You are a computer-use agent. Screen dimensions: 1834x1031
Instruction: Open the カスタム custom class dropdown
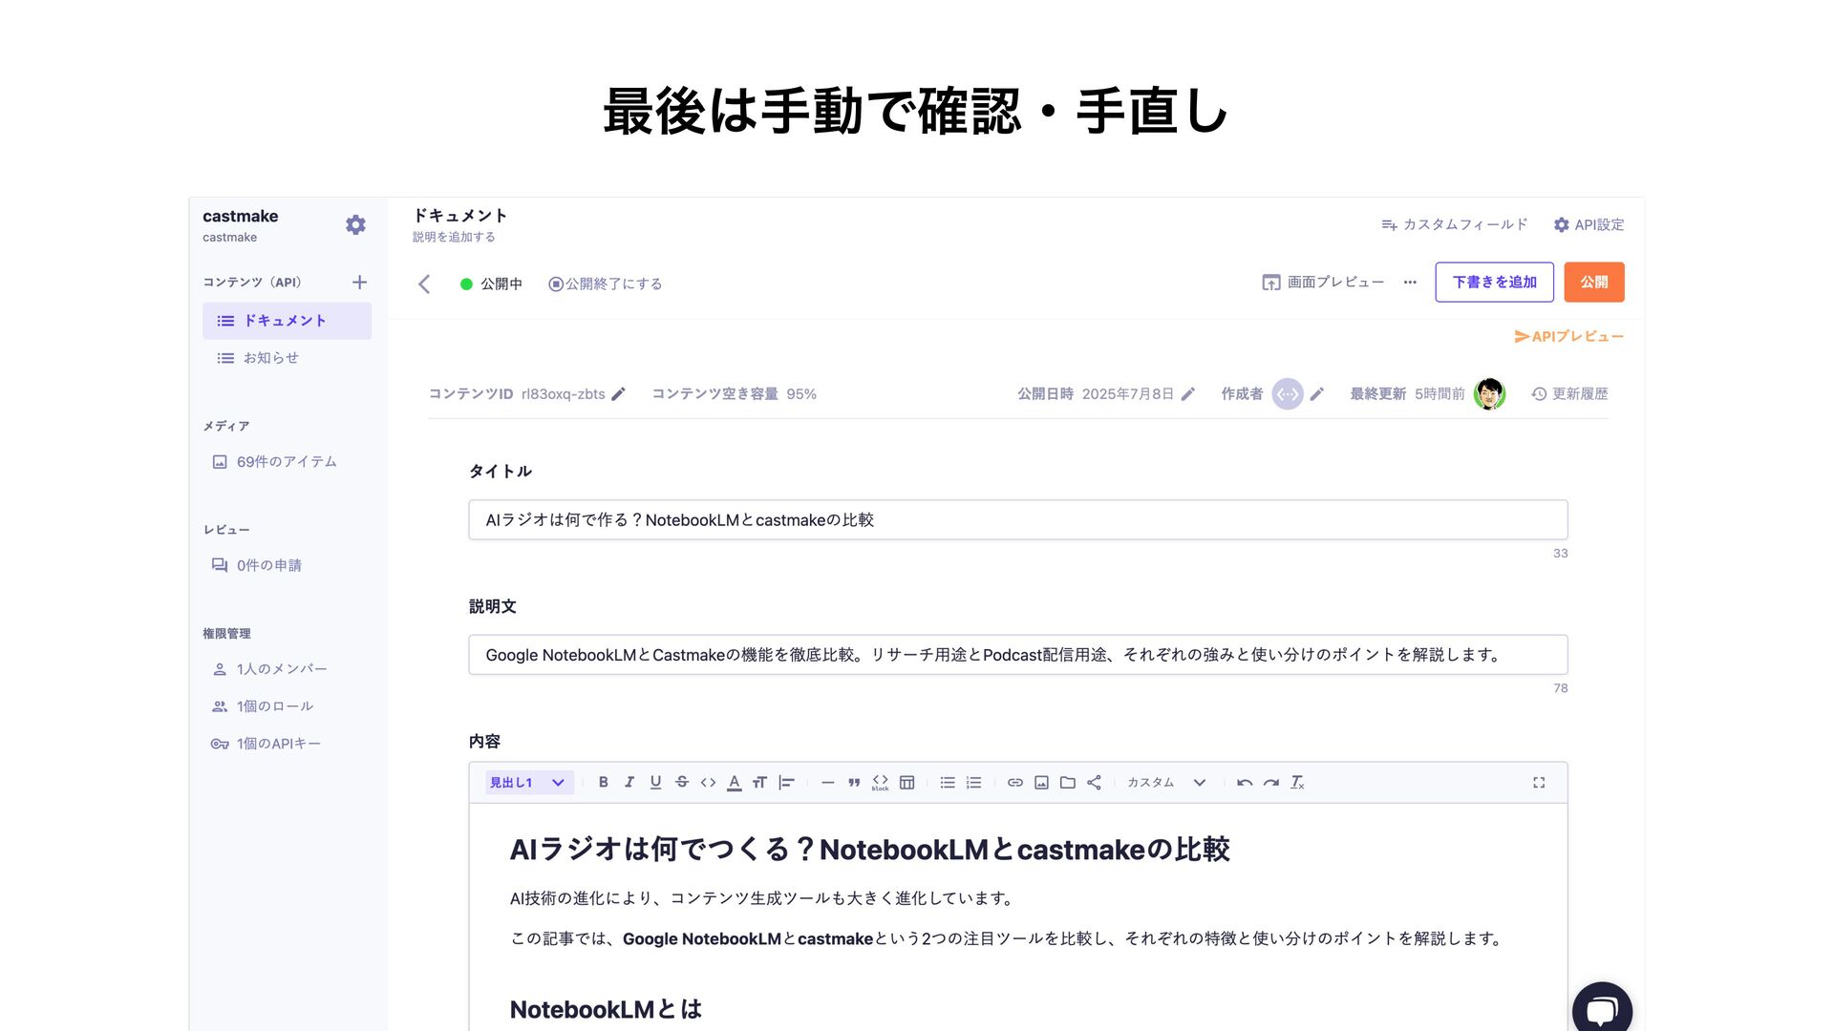coord(1165,783)
